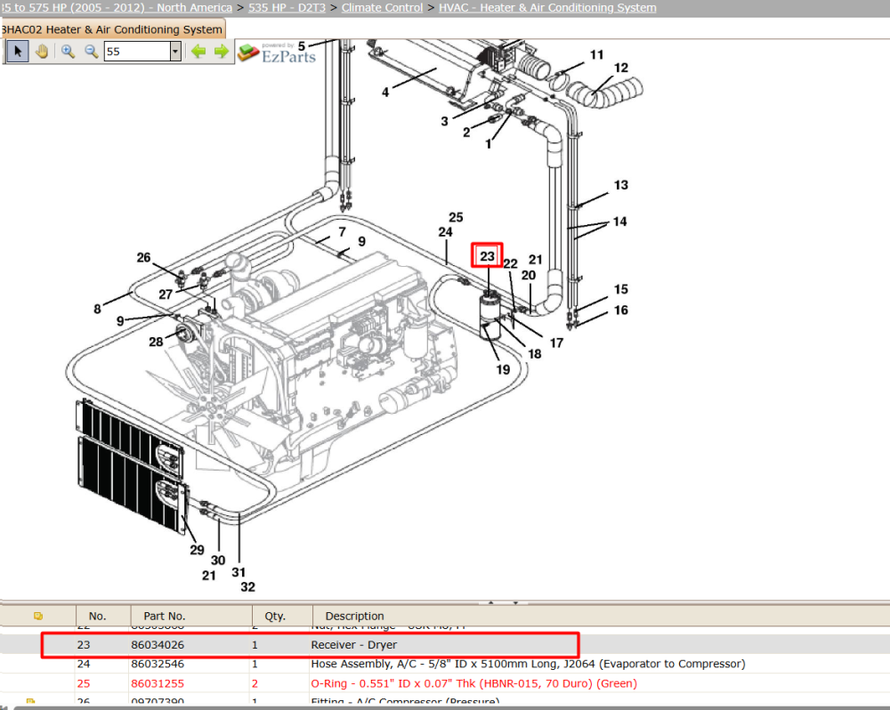Click callout 4 on the diagram

coord(385,92)
